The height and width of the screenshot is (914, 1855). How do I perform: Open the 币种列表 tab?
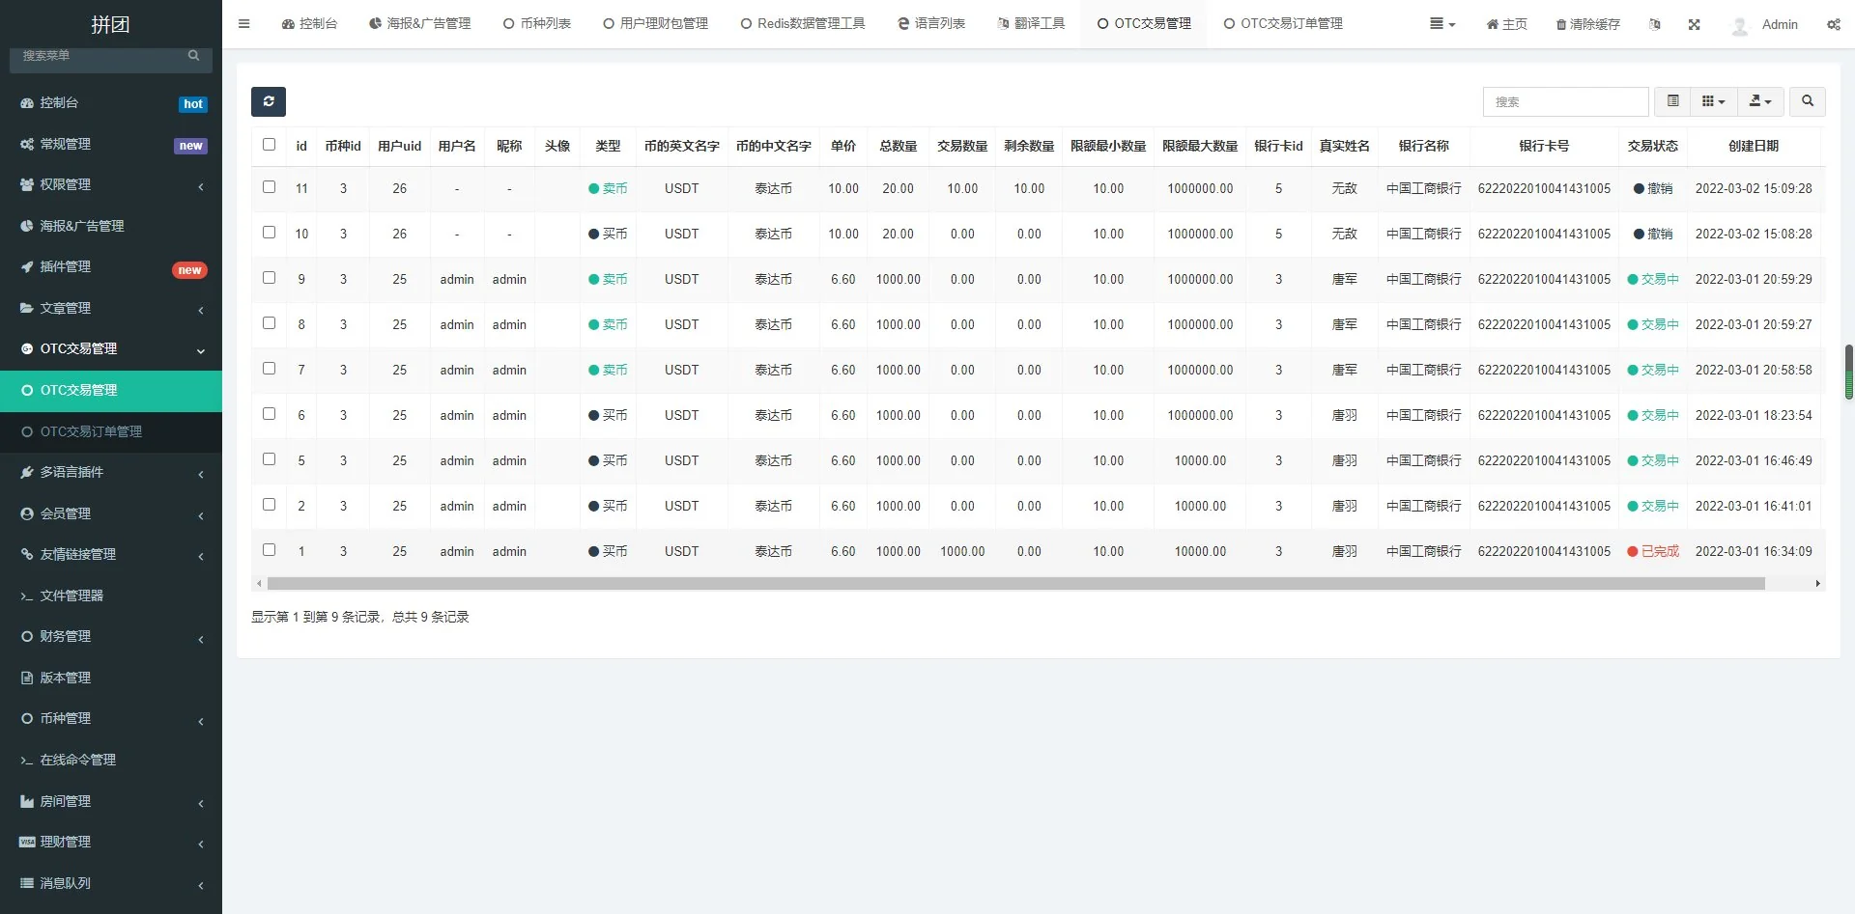537,24
